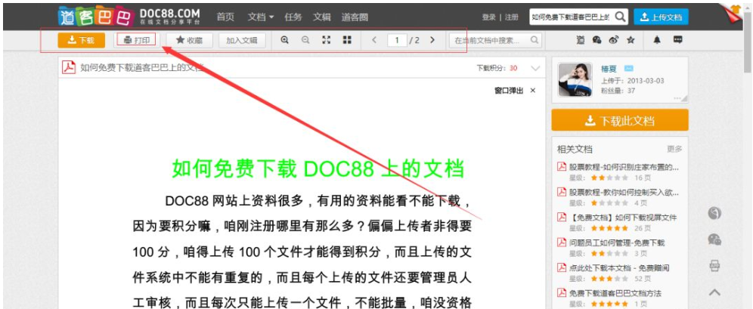Open 股票教程-教你如何控制买入欲 document
This screenshot has width=753, height=309.
624,193
